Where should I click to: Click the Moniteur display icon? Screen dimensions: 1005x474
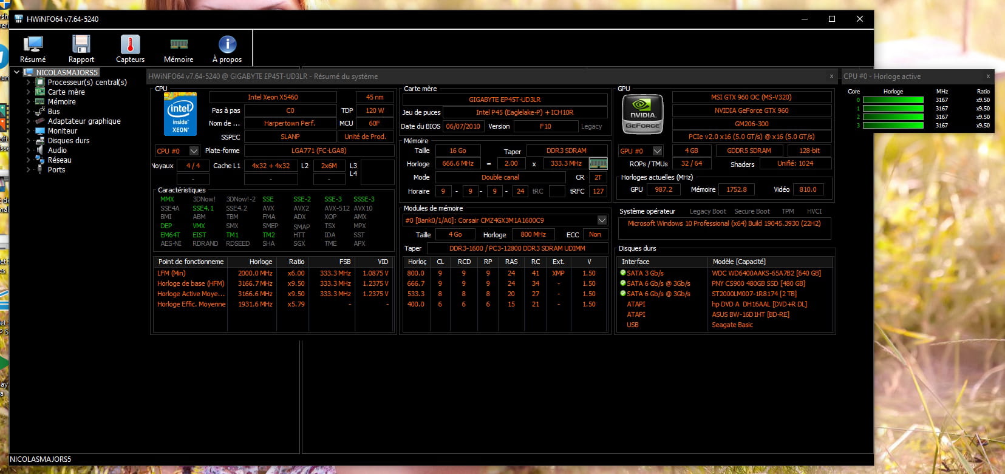point(40,130)
